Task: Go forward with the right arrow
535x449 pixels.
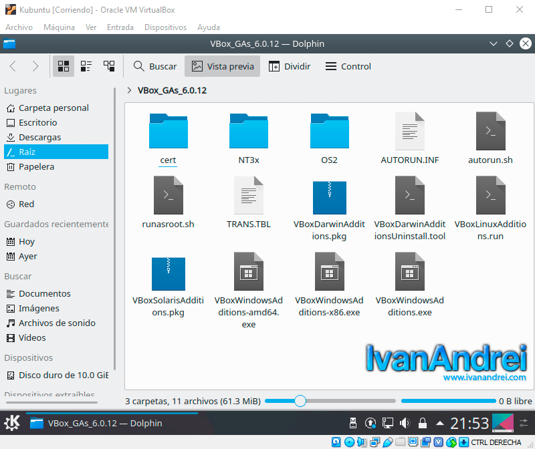Action: 35,66
